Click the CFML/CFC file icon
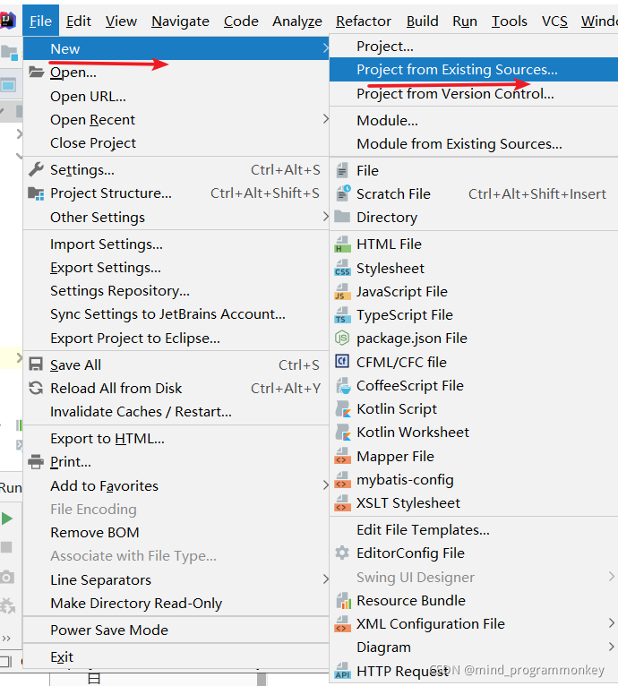Screen dimensions: 618x686 (342, 362)
